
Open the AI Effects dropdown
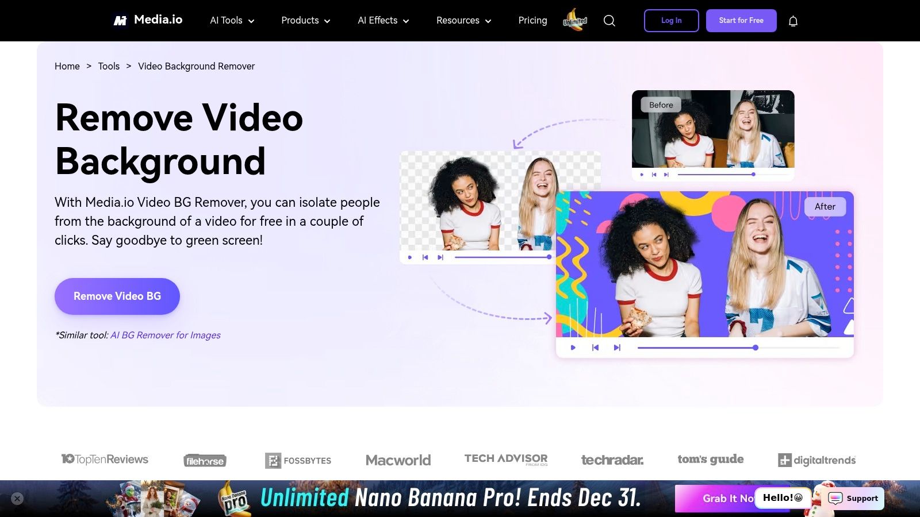pos(382,20)
